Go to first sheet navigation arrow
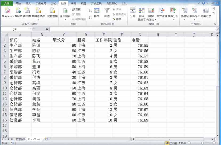Screen dimensions: 221x145 (2, 139)
